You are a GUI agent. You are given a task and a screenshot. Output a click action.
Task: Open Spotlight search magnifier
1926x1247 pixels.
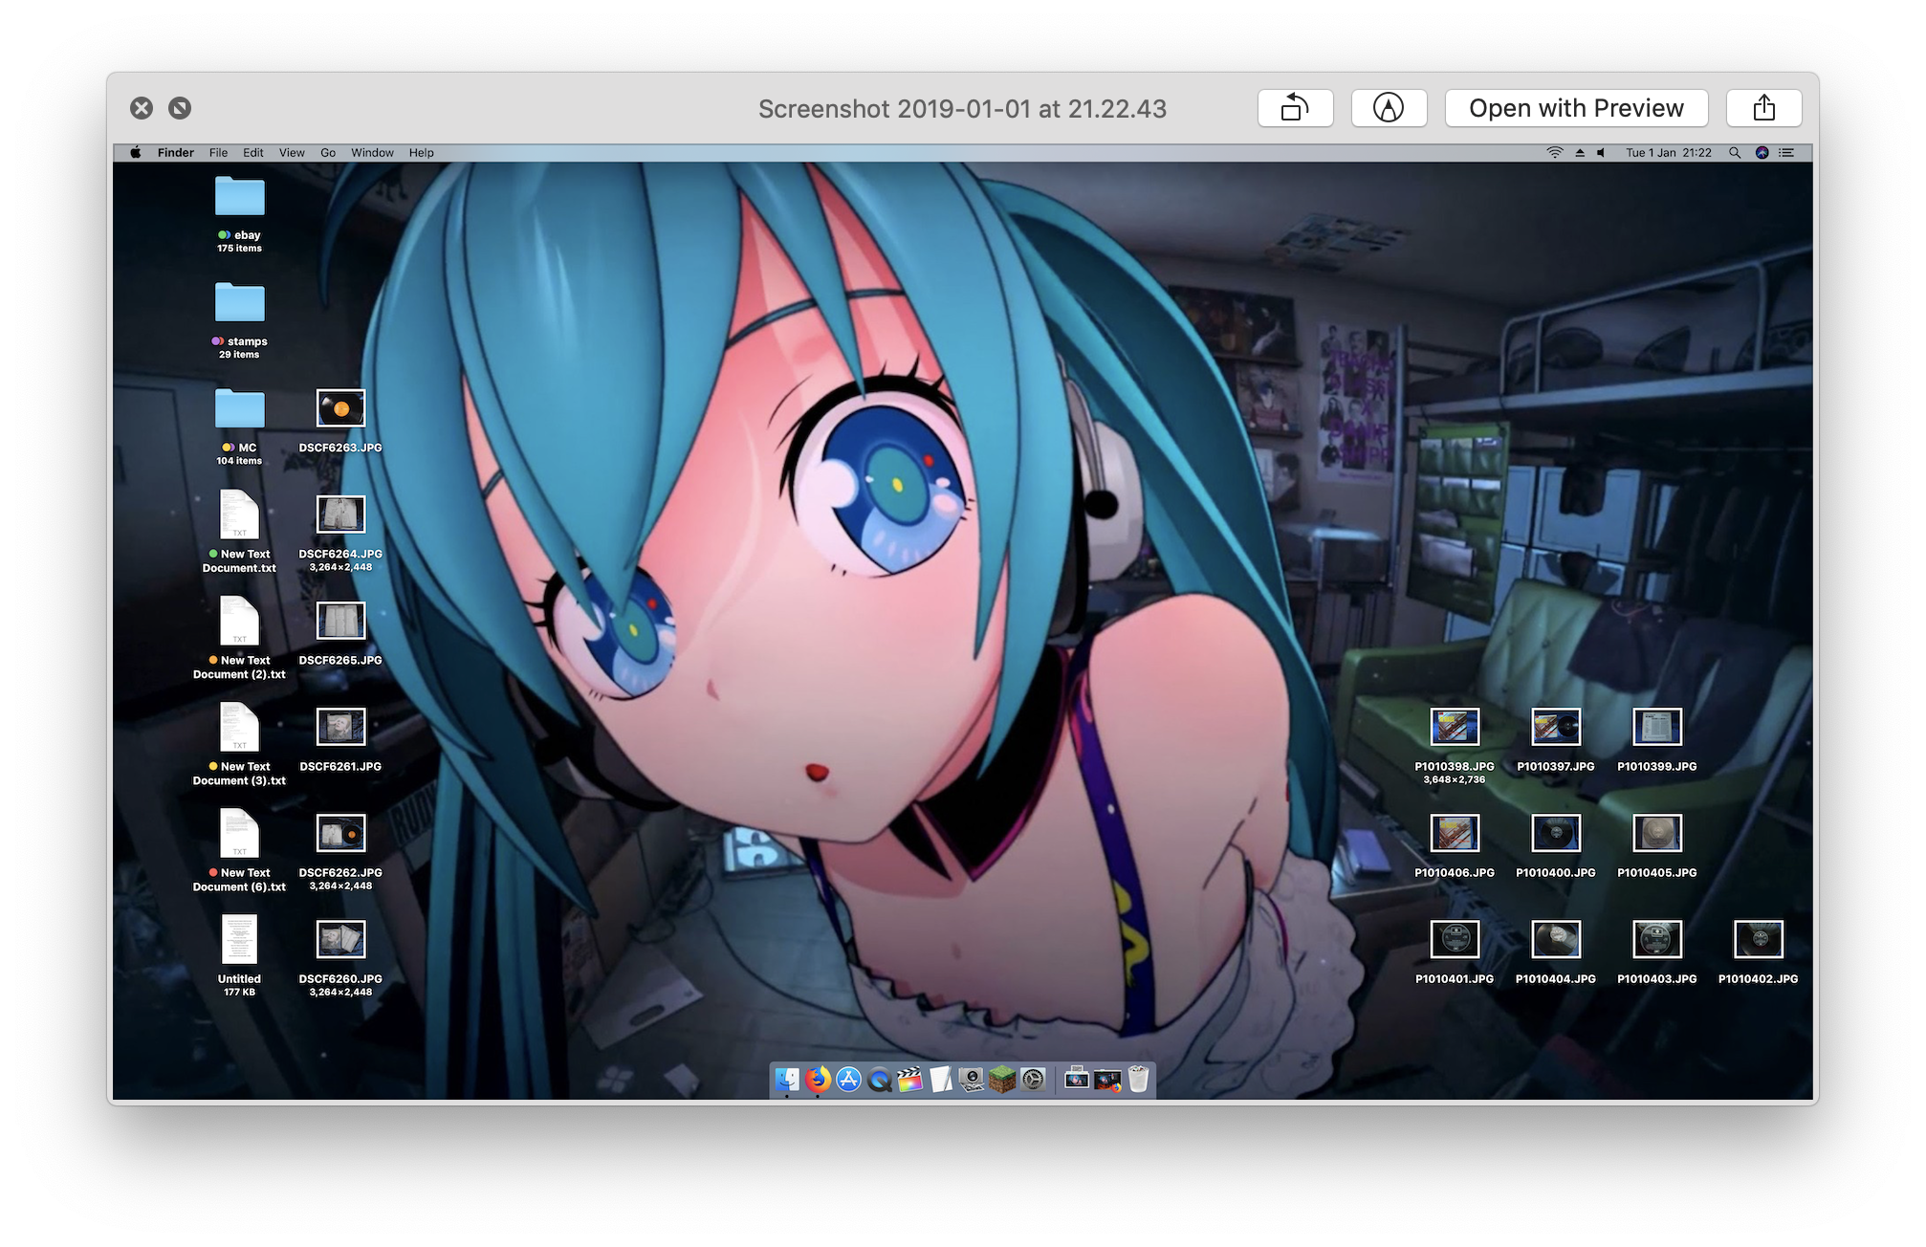[1734, 152]
